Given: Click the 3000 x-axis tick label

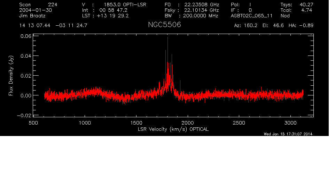Looking at the screenshot, I should click(x=290, y=123).
